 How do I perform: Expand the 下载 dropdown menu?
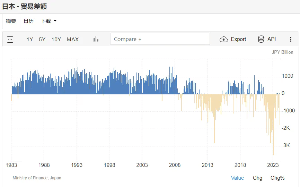pos(48,21)
